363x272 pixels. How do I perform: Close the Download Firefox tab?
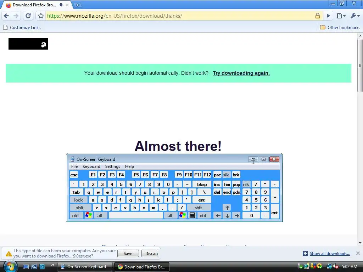[x=67, y=5]
